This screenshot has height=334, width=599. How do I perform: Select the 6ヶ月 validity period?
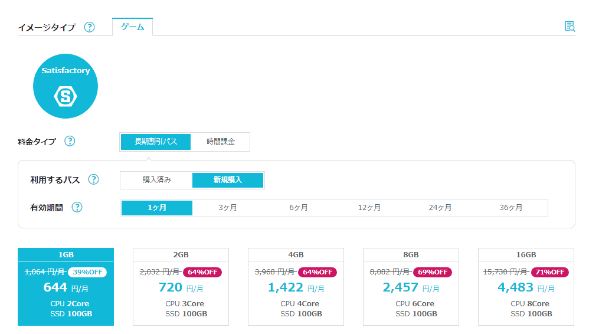[x=299, y=208]
